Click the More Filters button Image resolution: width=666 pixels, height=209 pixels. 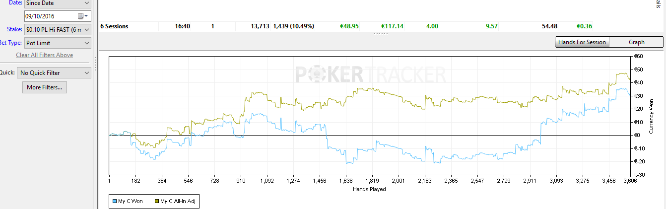45,87
